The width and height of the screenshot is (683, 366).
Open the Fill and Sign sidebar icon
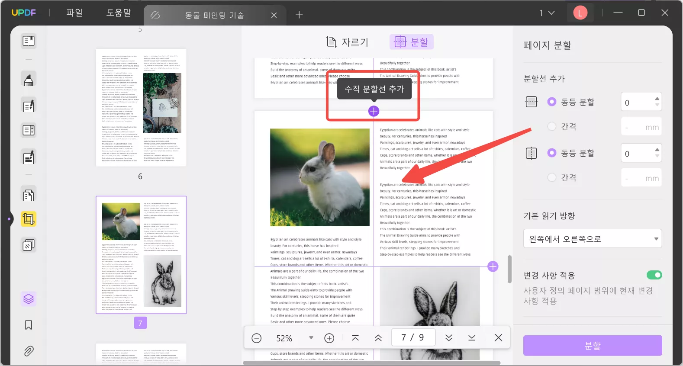(29, 157)
